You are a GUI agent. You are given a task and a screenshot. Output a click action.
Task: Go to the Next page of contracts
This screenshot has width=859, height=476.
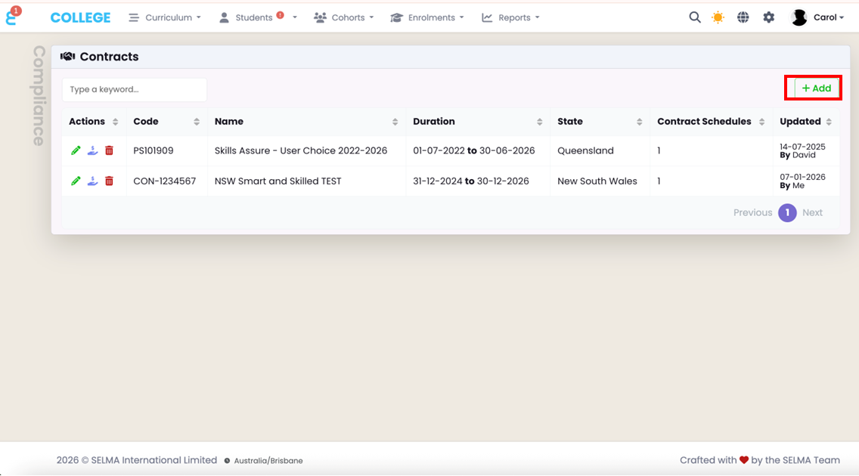point(812,212)
